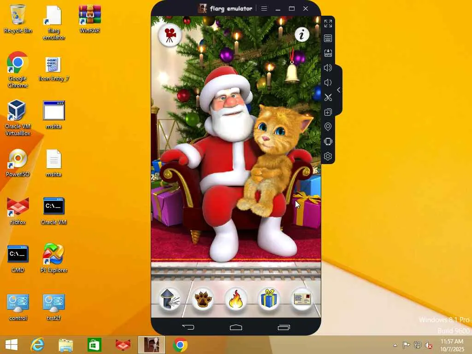472x354 pixels.
Task: Select the CMD desktop icon
Action: (18, 259)
